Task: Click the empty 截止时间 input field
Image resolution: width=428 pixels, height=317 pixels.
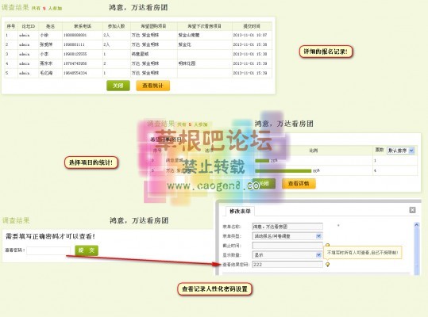Action: [287, 246]
